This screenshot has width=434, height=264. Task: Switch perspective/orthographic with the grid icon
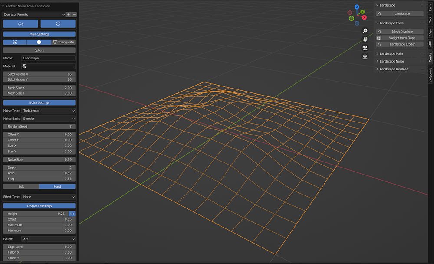(x=365, y=56)
